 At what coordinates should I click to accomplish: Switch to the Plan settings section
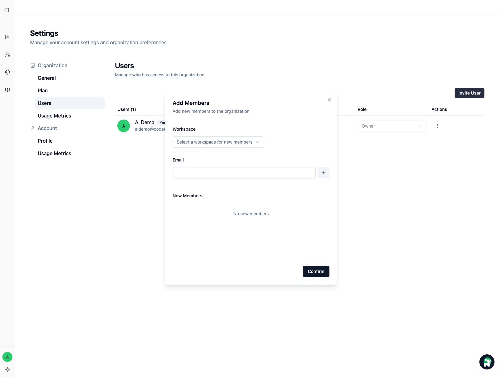pos(43,90)
